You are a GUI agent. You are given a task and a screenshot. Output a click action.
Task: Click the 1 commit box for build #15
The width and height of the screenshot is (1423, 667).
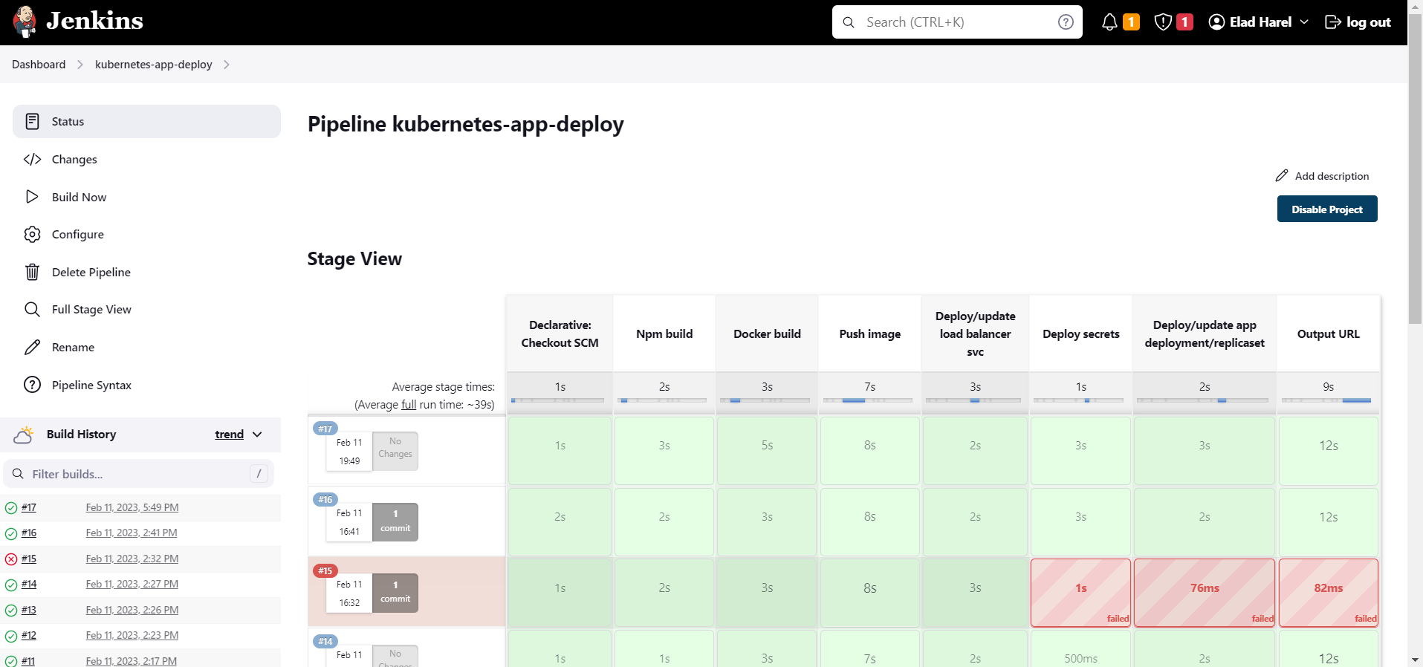(x=395, y=593)
